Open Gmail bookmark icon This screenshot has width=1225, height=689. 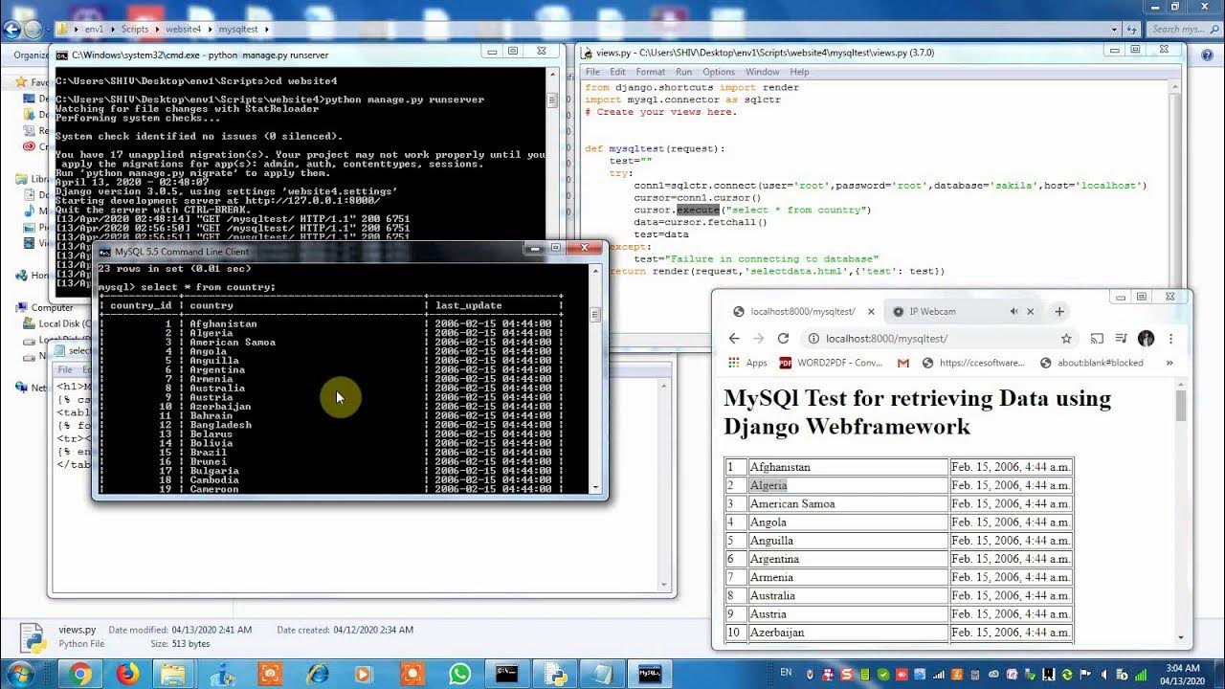tap(903, 363)
